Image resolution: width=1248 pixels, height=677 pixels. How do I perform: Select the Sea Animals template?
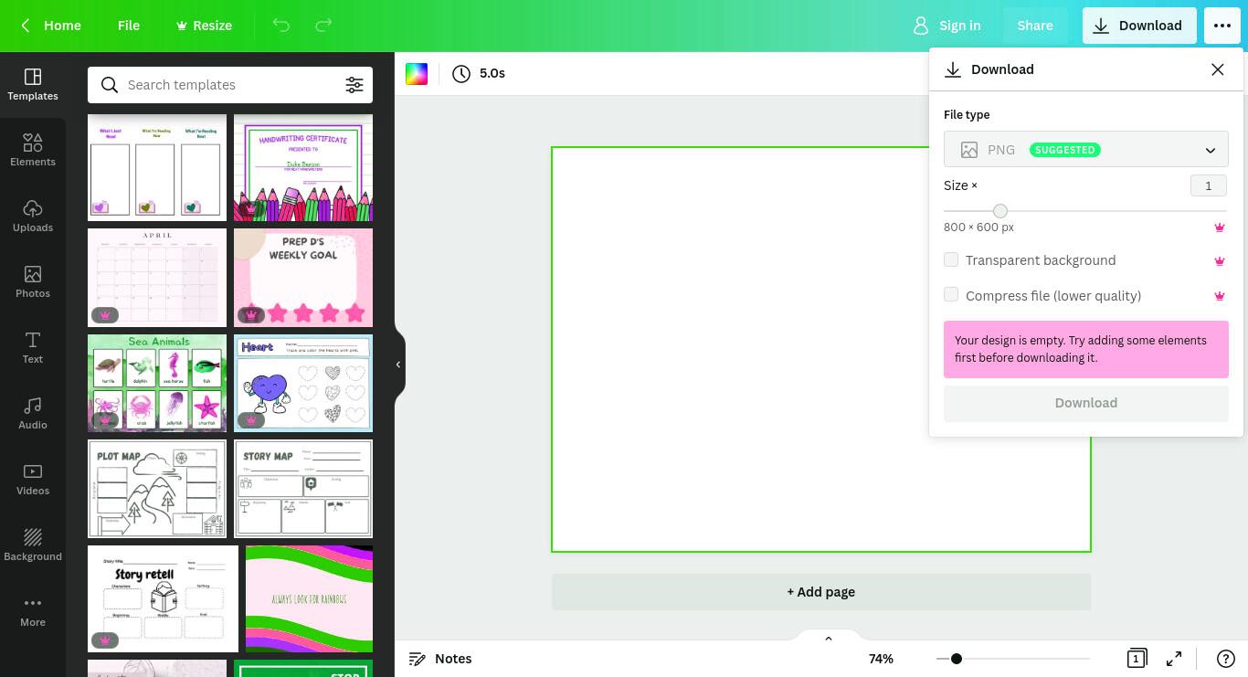point(157,383)
